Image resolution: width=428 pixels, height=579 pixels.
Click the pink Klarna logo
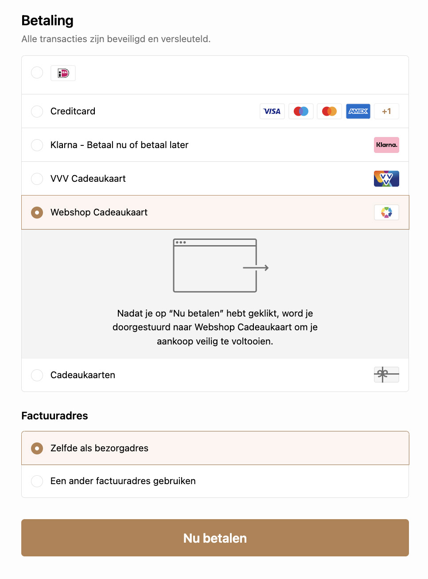pyautogui.click(x=386, y=145)
